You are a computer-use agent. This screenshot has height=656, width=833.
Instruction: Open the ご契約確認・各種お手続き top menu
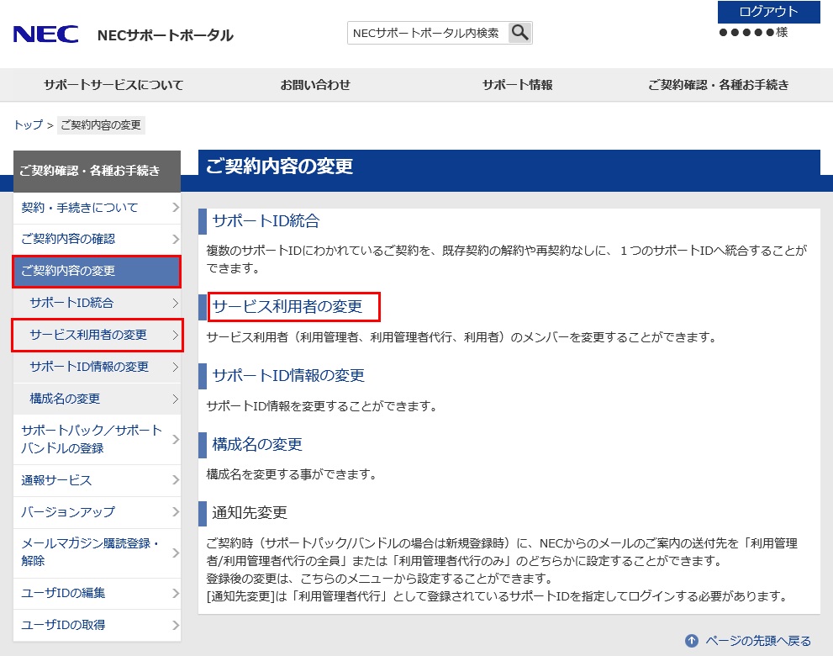point(718,85)
